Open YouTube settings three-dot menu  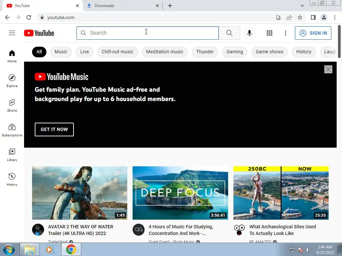[x=285, y=33]
